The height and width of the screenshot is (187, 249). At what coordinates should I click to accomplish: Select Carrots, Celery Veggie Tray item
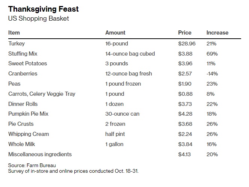[x=42, y=94]
